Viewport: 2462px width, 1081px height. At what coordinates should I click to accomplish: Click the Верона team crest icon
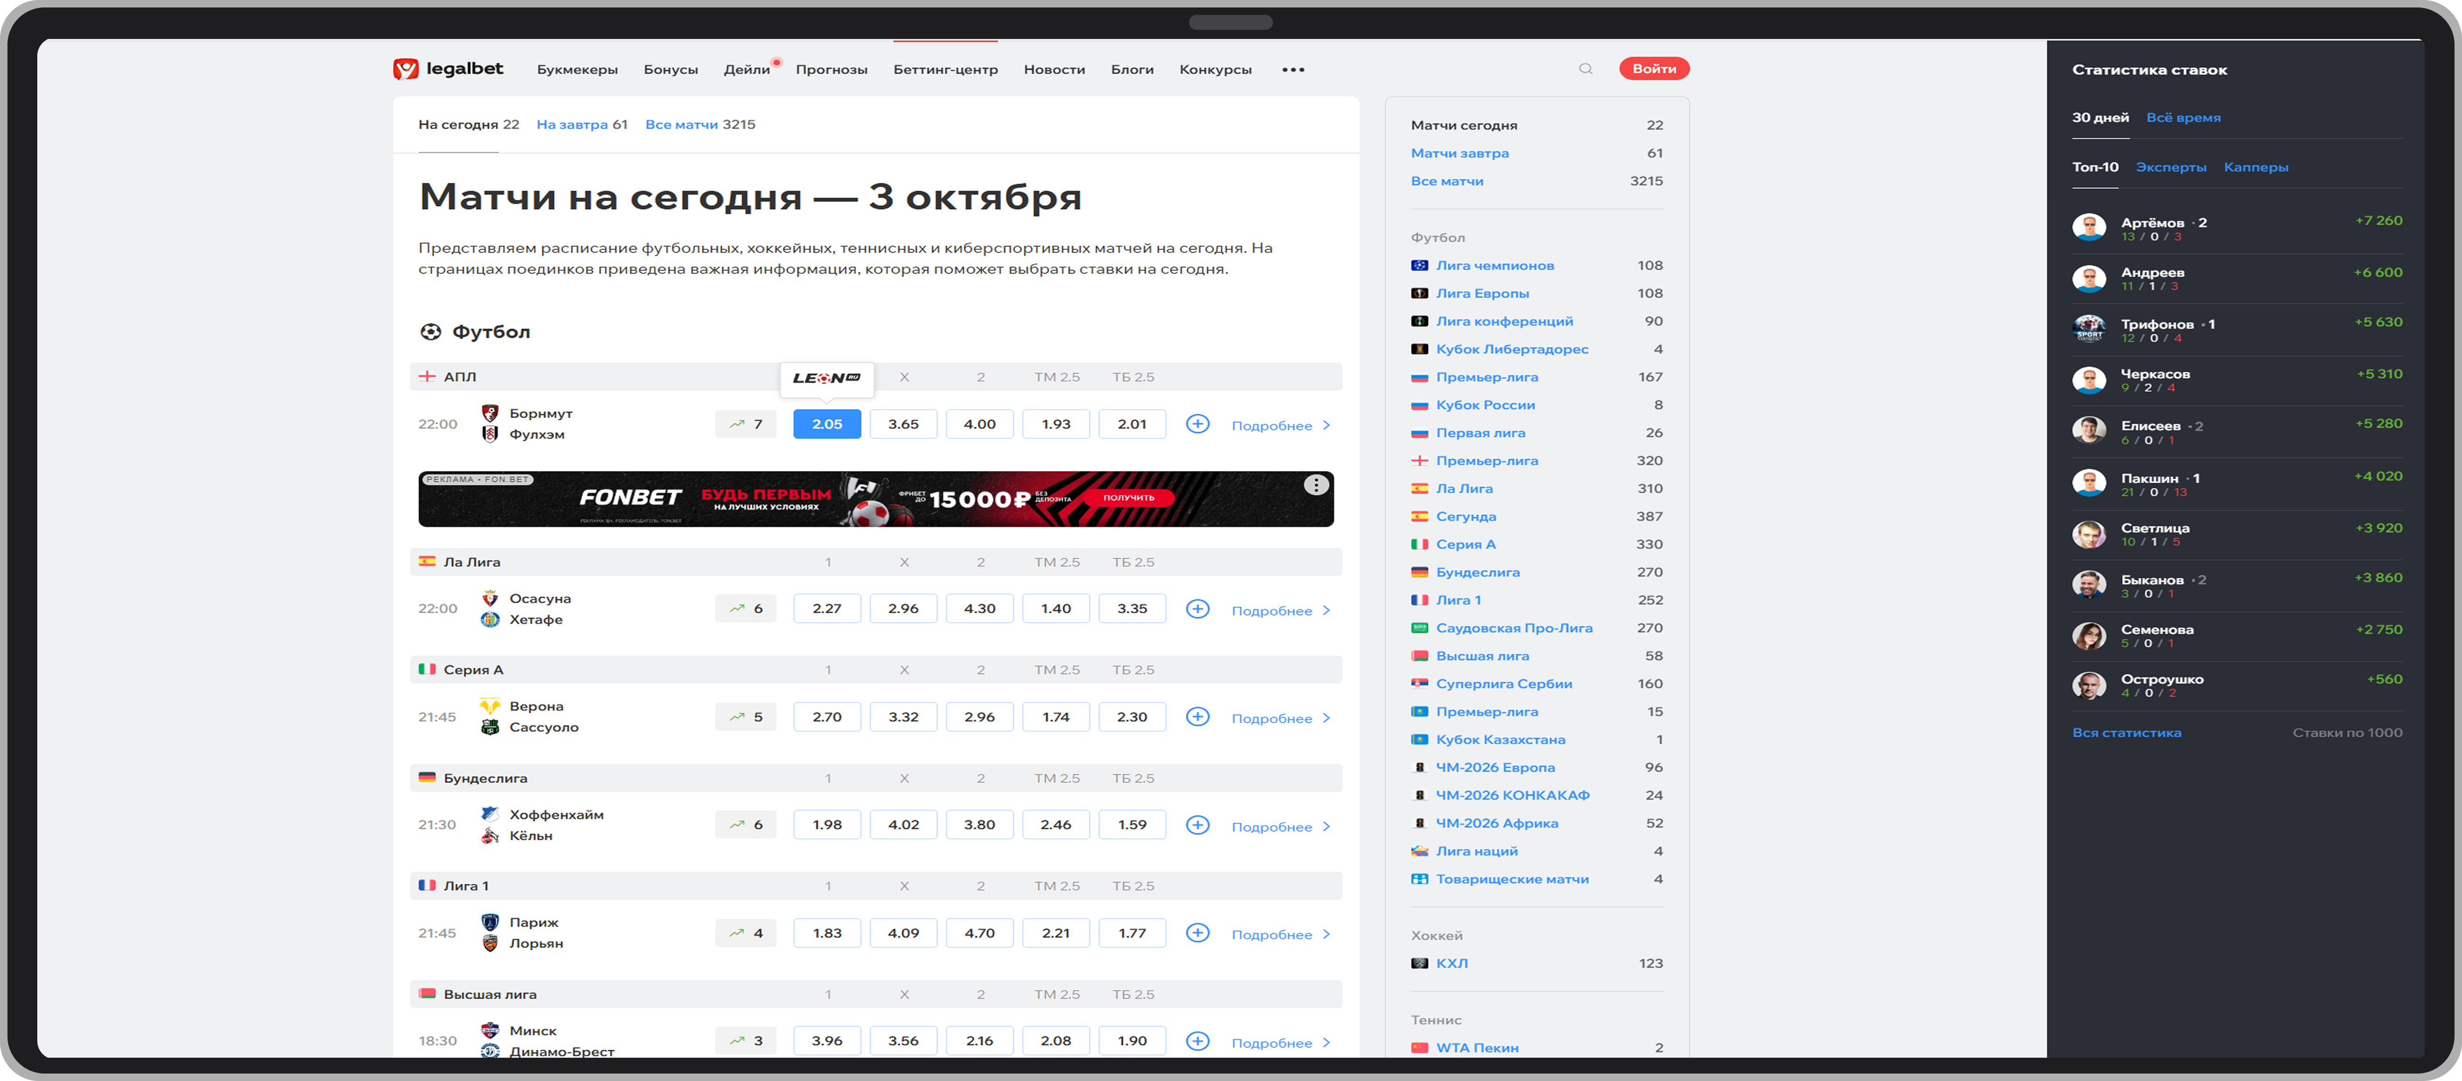(490, 707)
